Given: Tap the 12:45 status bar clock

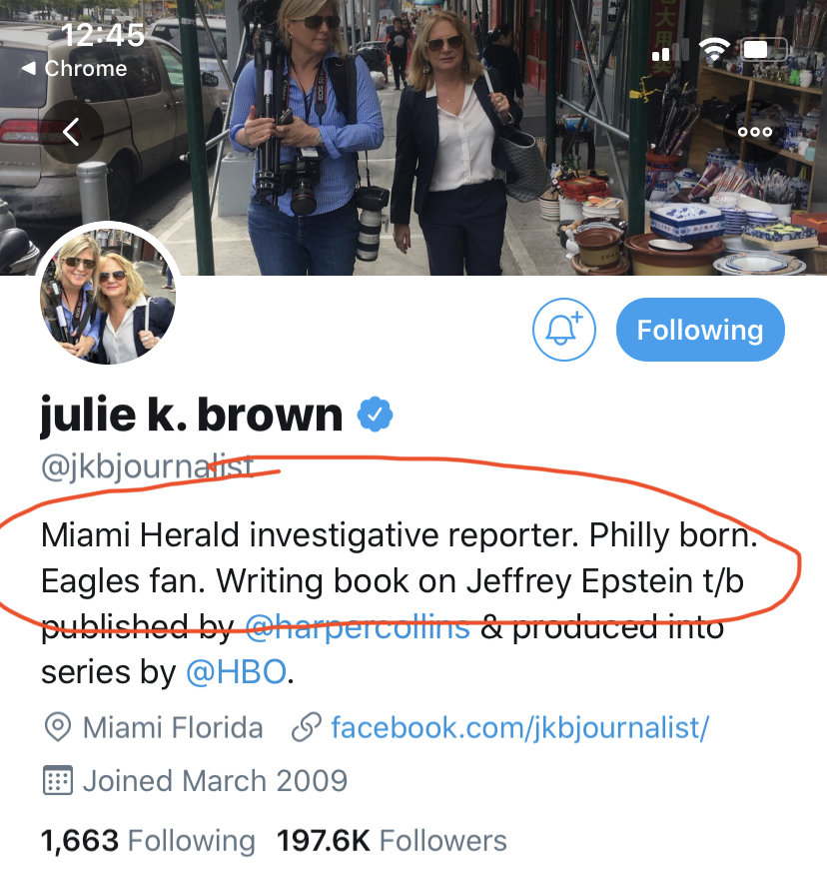Looking at the screenshot, I should tap(103, 35).
